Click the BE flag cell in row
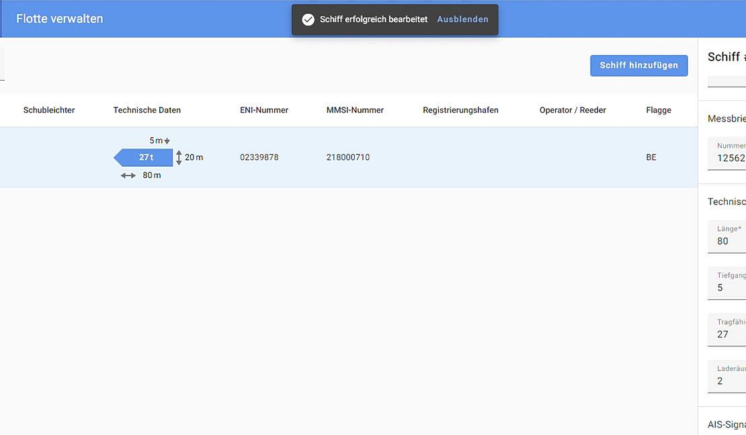Screen dimensions: 746x435 click(651, 157)
